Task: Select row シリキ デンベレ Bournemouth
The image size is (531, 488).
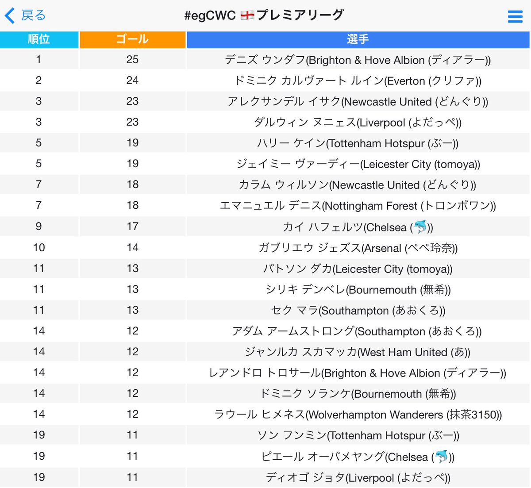Action: coord(265,289)
